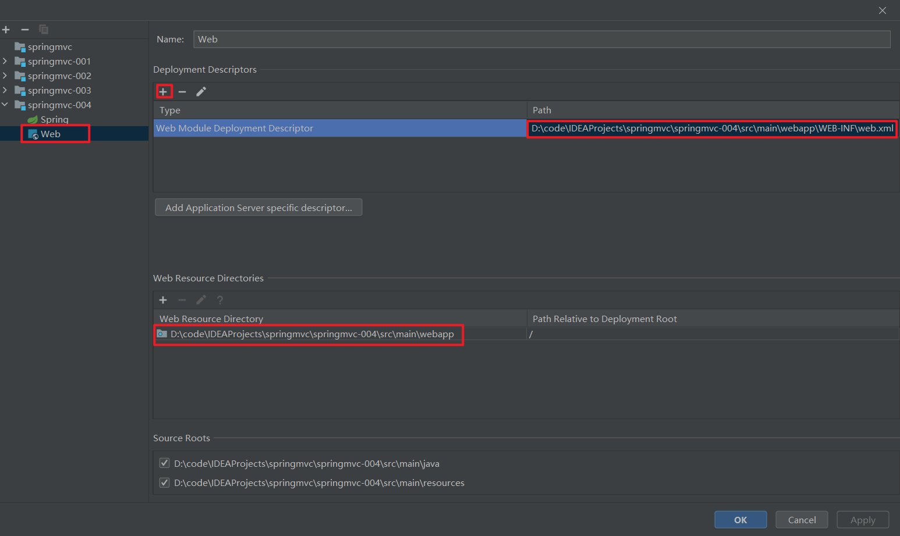Click the Name input field containing Web

541,40
